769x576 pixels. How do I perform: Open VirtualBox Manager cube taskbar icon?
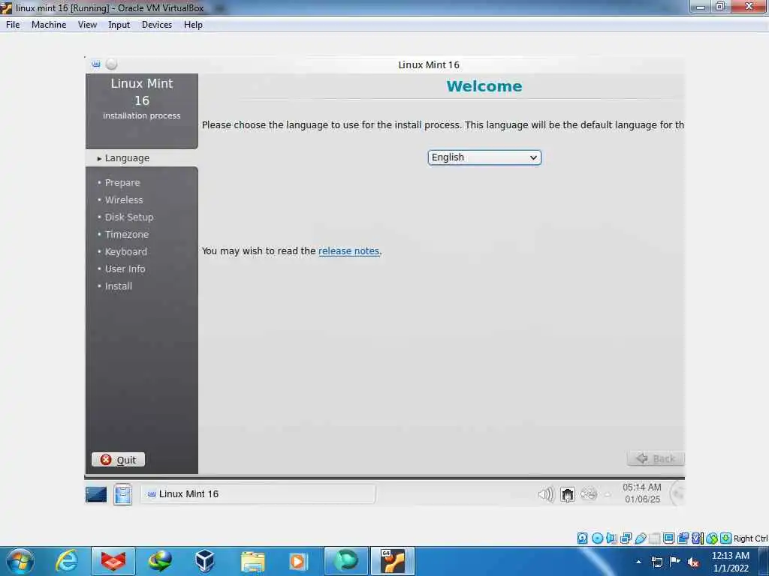204,561
